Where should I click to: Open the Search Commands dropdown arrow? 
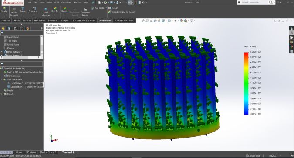point(274,3)
